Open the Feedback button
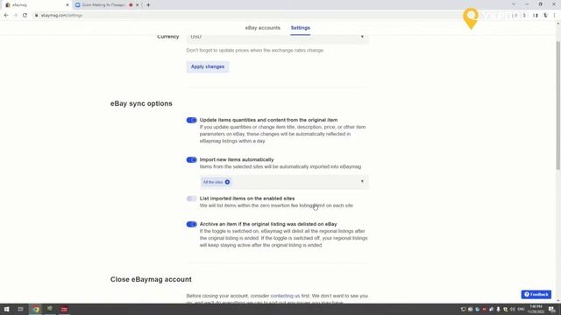Viewport: 561px width, 315px height. pos(536,294)
